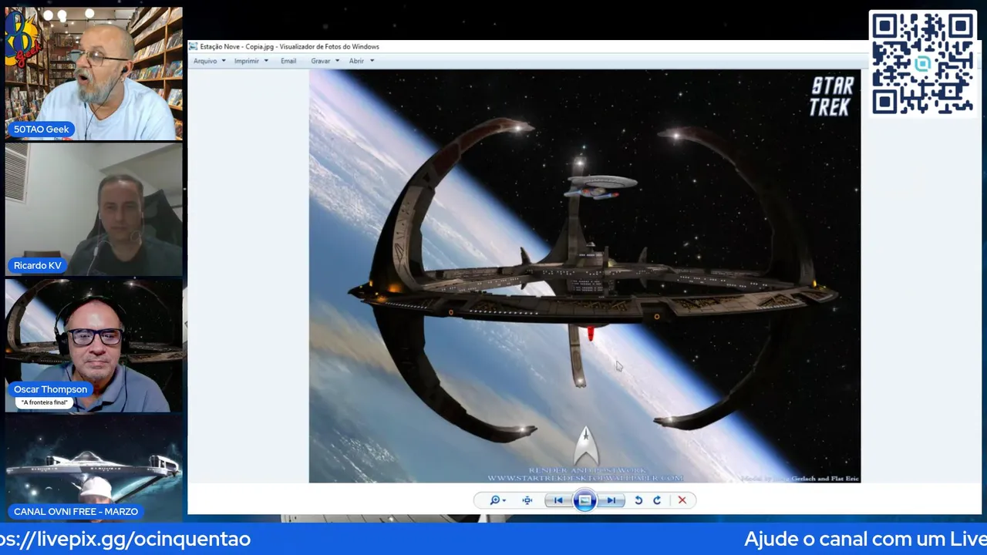The height and width of the screenshot is (555, 987).
Task: Click the photo viewer title bar icon
Action: [x=193, y=46]
